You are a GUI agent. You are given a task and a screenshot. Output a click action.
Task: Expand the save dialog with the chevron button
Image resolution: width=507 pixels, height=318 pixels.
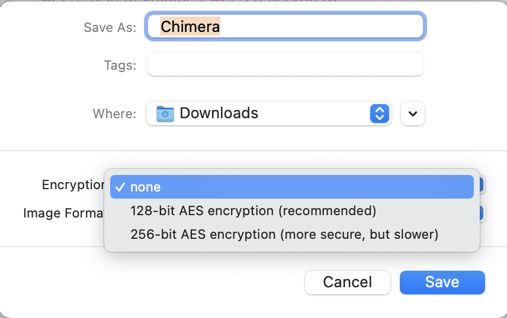(x=413, y=113)
